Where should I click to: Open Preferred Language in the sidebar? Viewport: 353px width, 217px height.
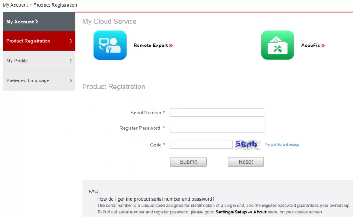[x=28, y=80]
